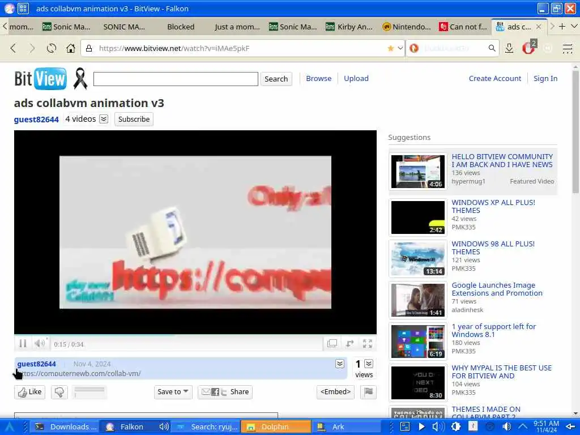The height and width of the screenshot is (435, 580).
Task: Click the BitView Search button
Action: pos(276,79)
